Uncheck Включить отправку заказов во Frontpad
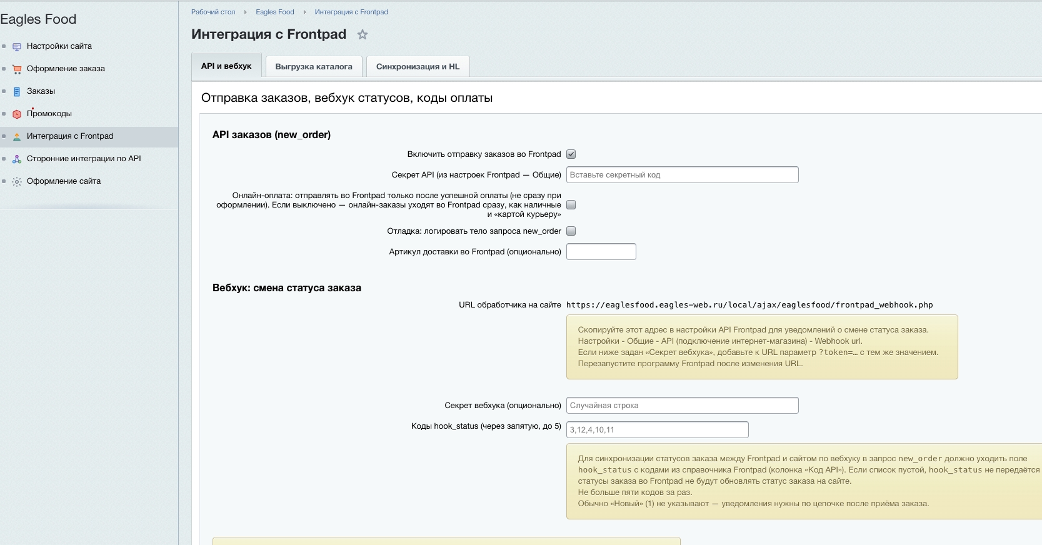The width and height of the screenshot is (1042, 545). (x=571, y=154)
